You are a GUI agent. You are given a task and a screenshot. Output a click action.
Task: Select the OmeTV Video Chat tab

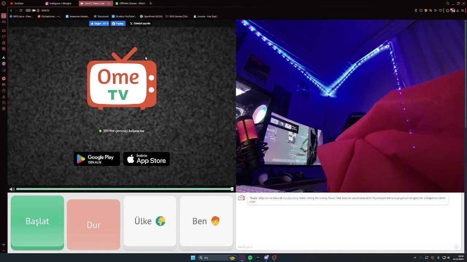coord(96,3)
